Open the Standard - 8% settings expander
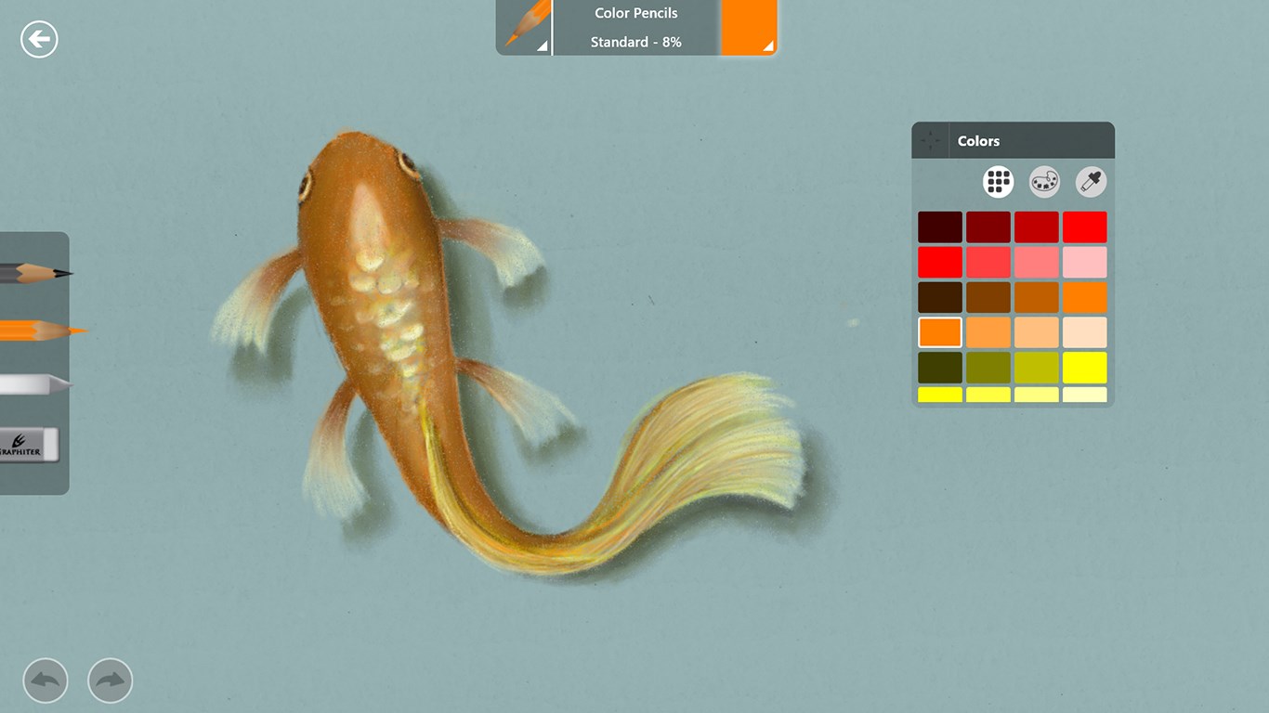1269x713 pixels. 637,42
